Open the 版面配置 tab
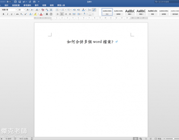Viewport: 179px width, 140px height. (x=16, y=5)
